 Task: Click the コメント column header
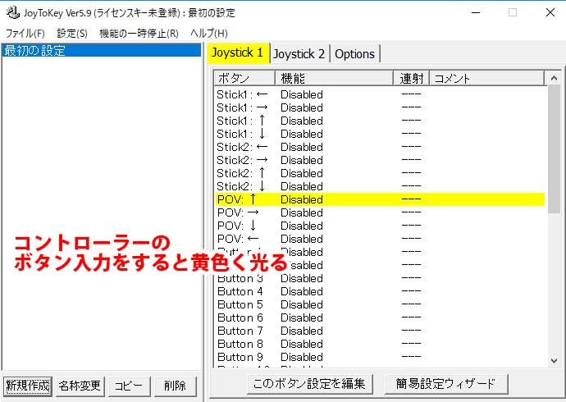pyautogui.click(x=486, y=78)
